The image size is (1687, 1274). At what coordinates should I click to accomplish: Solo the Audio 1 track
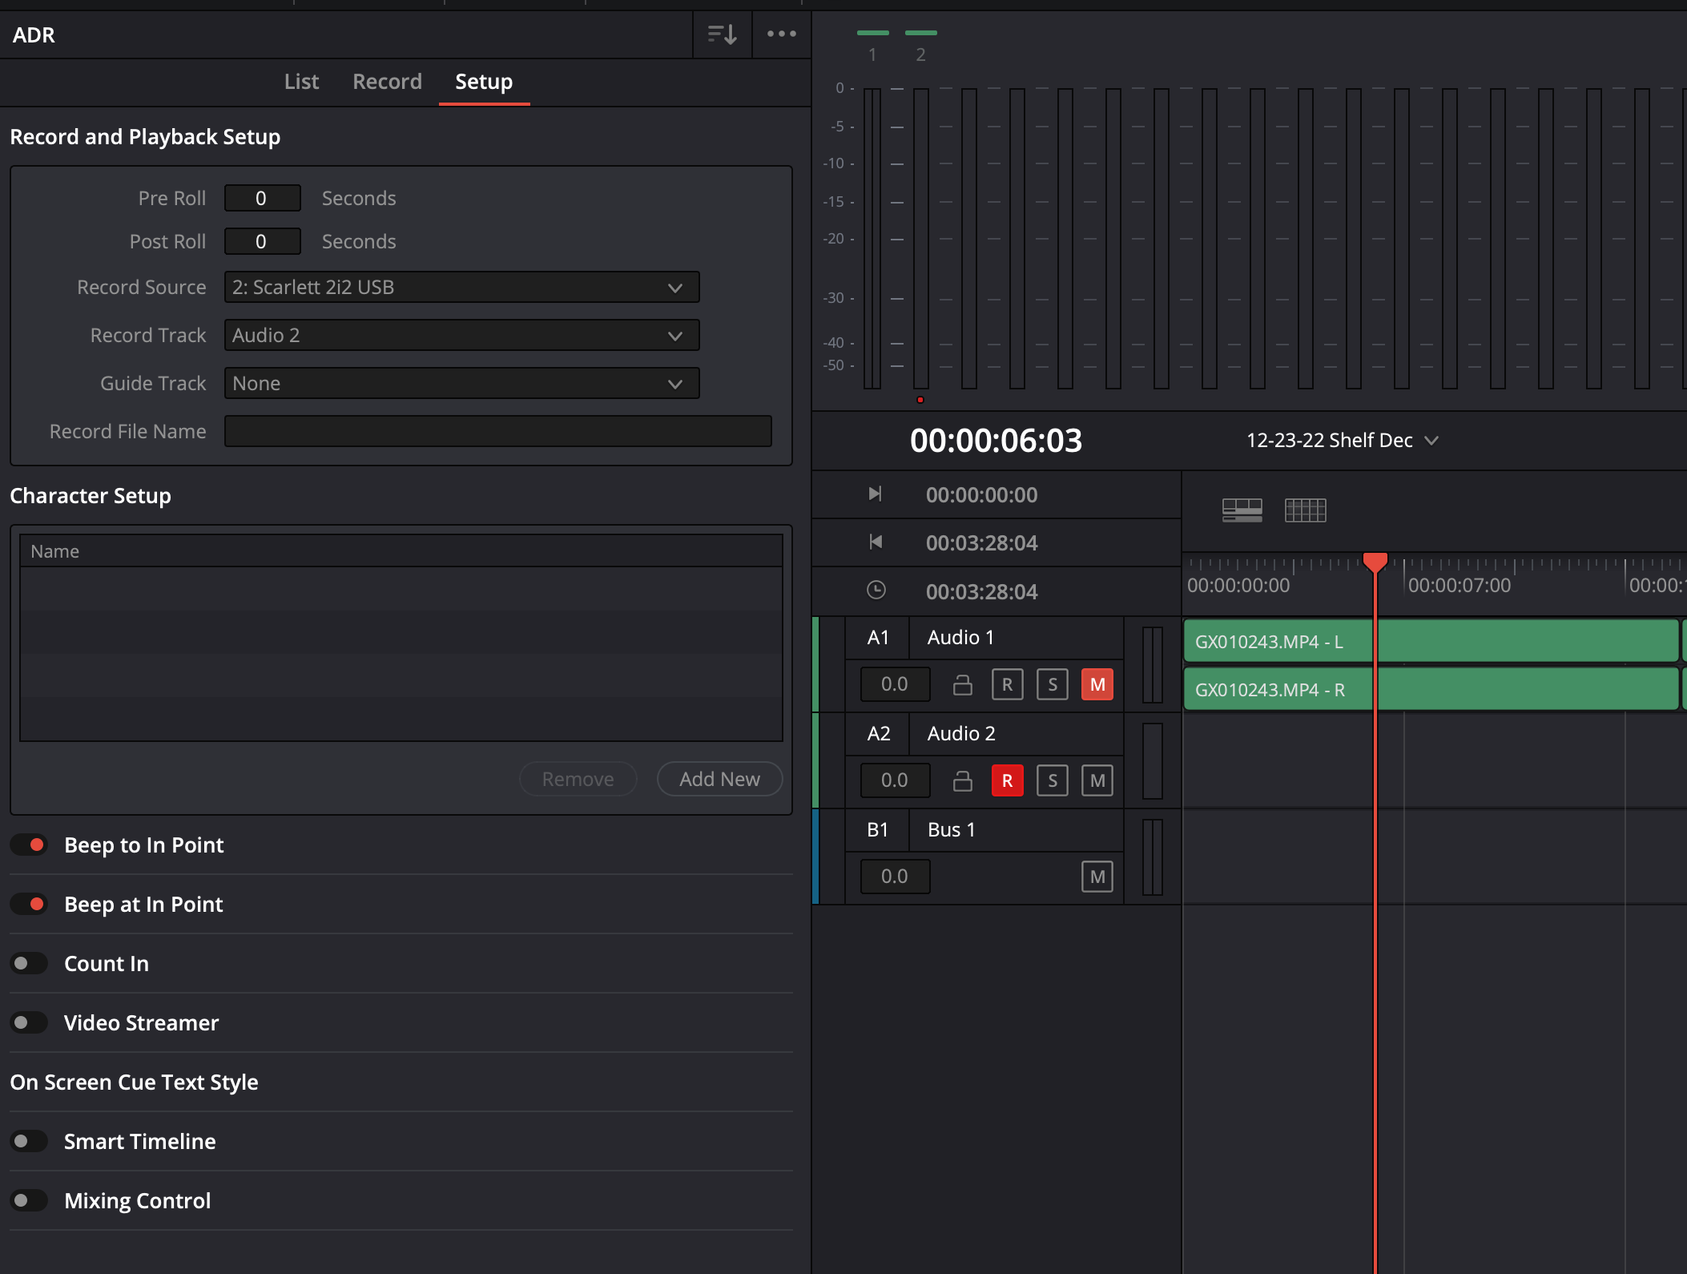pos(1052,684)
